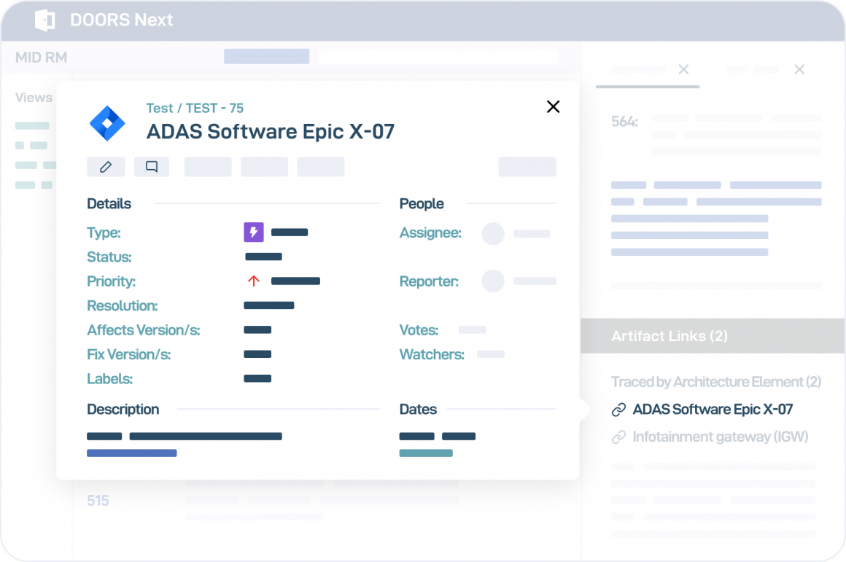
Task: Click the comment speech bubble icon
Action: point(152,167)
